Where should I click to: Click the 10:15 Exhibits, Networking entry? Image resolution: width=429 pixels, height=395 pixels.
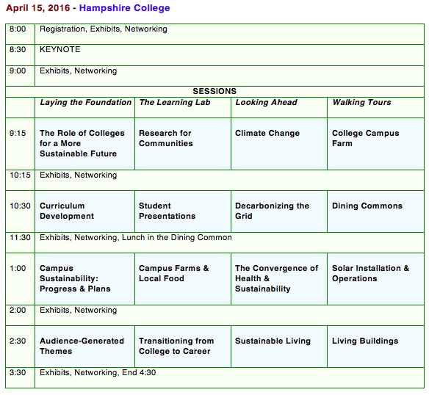[x=79, y=175]
